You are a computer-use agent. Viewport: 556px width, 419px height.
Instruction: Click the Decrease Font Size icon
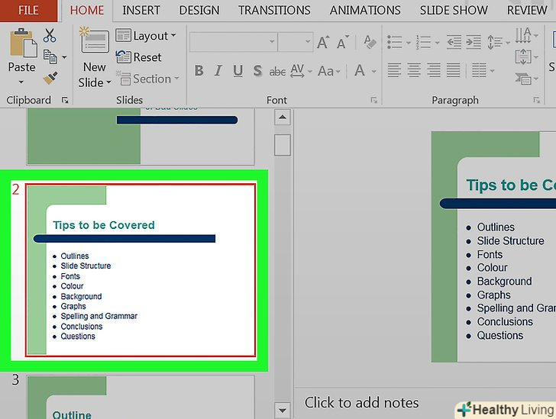click(x=342, y=42)
